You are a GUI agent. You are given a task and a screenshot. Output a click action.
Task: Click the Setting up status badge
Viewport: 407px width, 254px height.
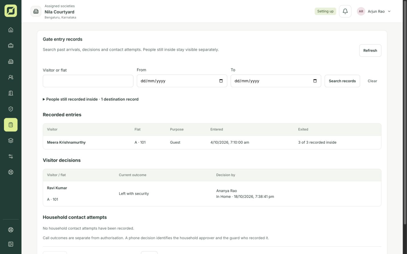tap(325, 11)
